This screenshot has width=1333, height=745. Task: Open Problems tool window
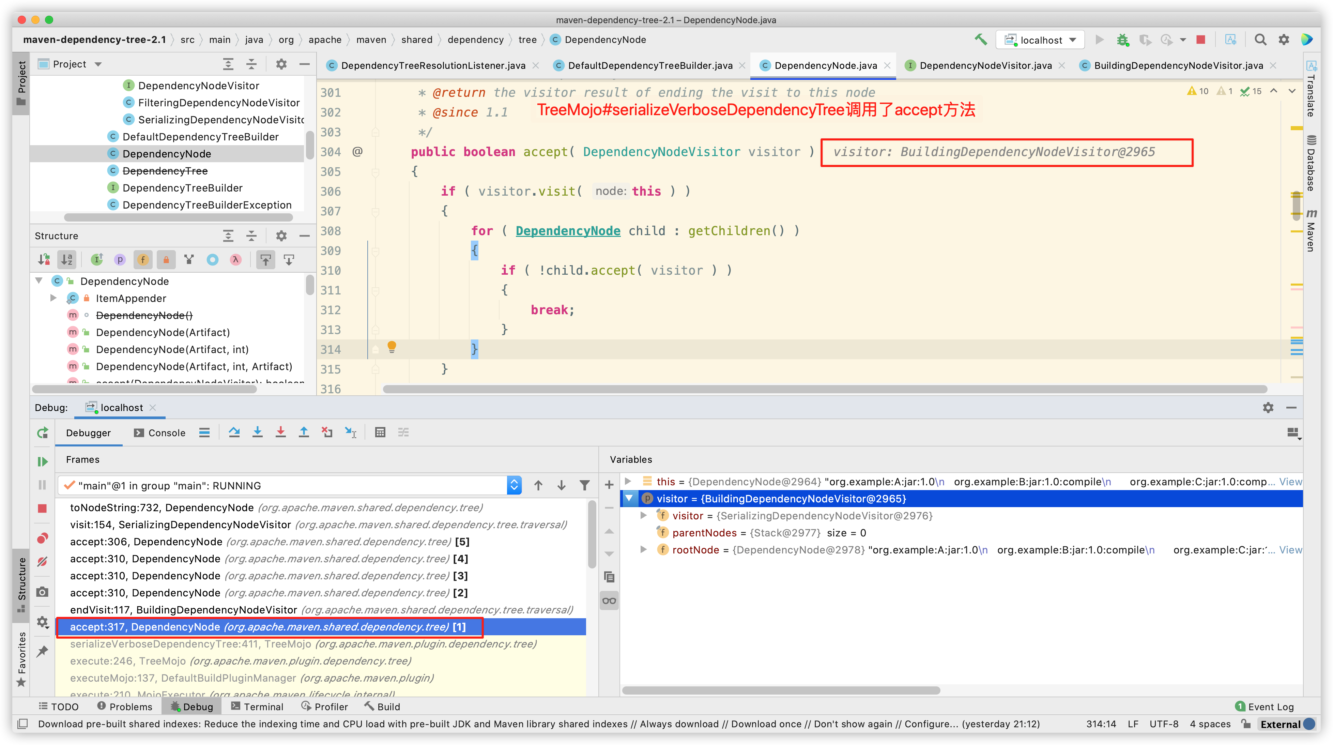pos(125,706)
